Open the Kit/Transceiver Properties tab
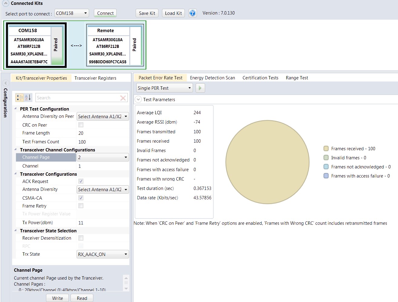Screen dimensions: 398x302 [41, 78]
